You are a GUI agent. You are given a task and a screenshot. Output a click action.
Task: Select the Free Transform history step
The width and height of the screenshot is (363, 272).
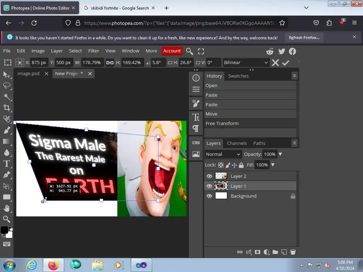pos(250,124)
